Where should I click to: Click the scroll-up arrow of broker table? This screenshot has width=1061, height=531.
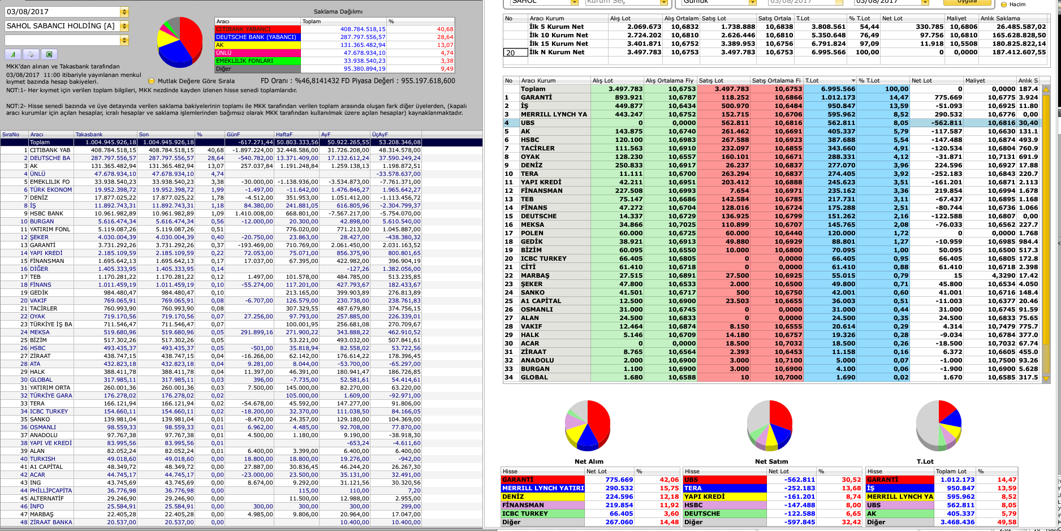point(1046,89)
